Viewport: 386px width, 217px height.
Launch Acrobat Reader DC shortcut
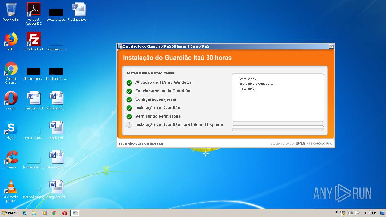(33, 14)
